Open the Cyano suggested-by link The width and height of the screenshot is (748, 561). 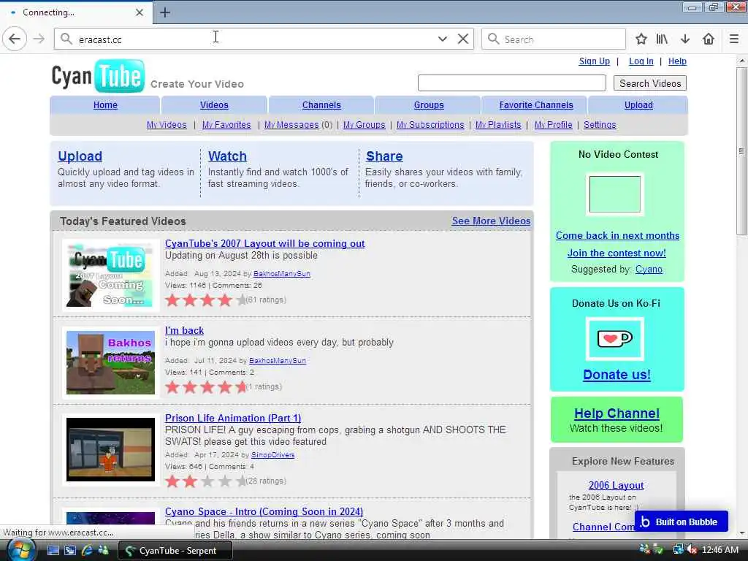[x=649, y=269]
